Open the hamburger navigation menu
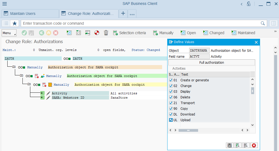The width and height of the screenshot is (279, 151). tap(5, 4)
